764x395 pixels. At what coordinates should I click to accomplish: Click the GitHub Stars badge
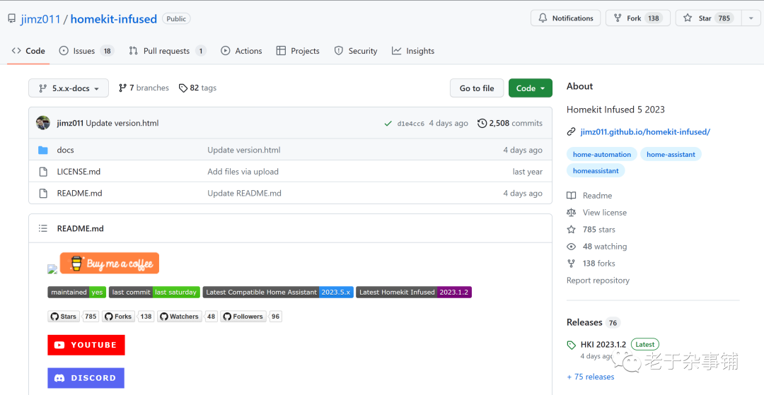pyautogui.click(x=73, y=316)
